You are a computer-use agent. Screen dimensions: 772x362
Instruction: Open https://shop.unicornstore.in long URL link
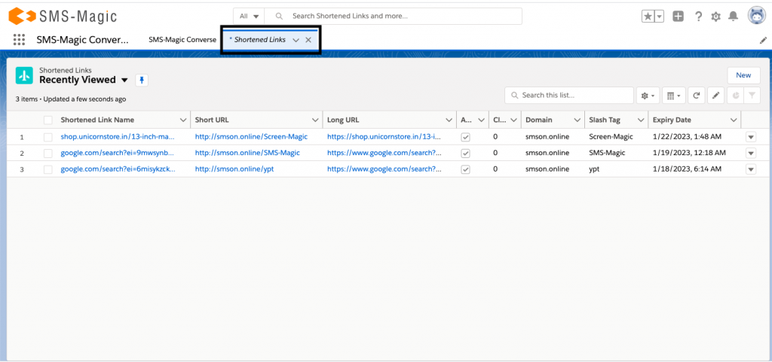(x=384, y=136)
